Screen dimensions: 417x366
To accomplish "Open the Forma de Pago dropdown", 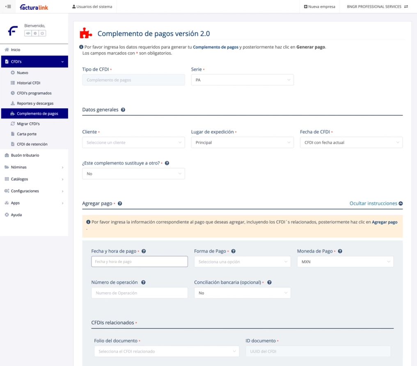I will [x=242, y=262].
